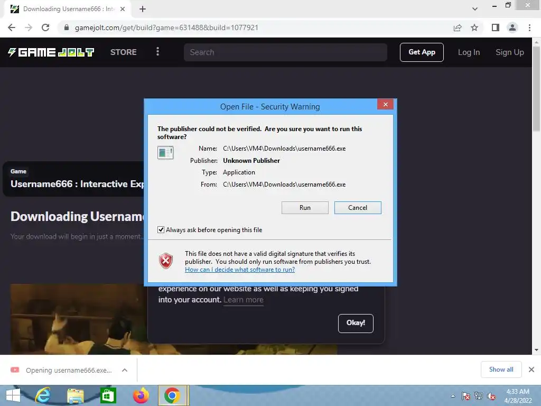Viewport: 541px width, 406px height.
Task: Cancel the Open File security warning
Action: (x=358, y=207)
